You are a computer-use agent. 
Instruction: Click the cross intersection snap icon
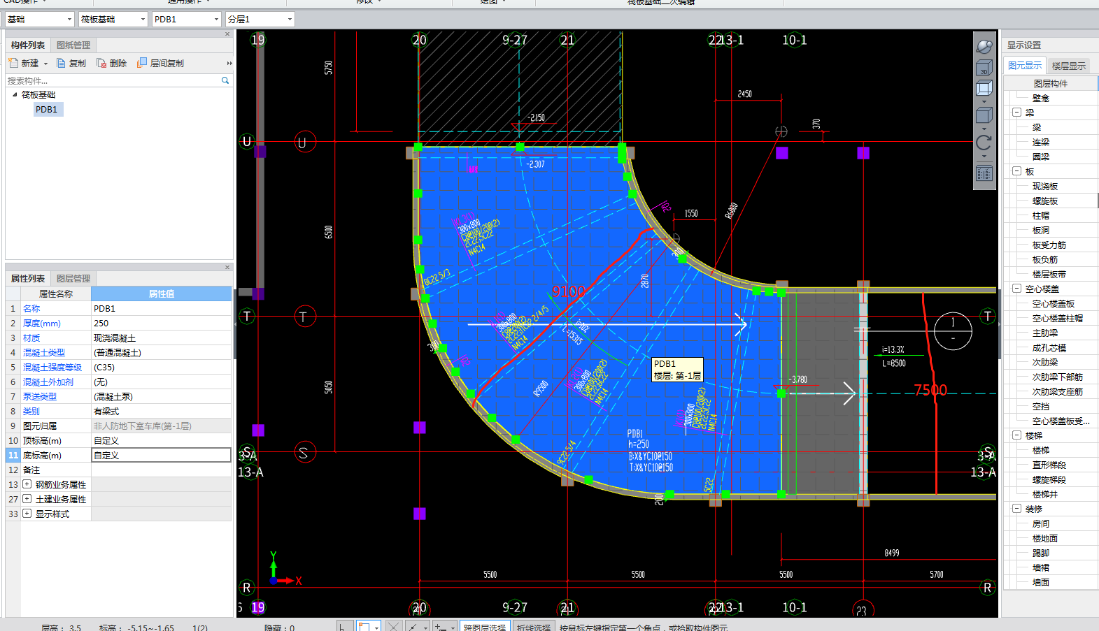tap(394, 627)
